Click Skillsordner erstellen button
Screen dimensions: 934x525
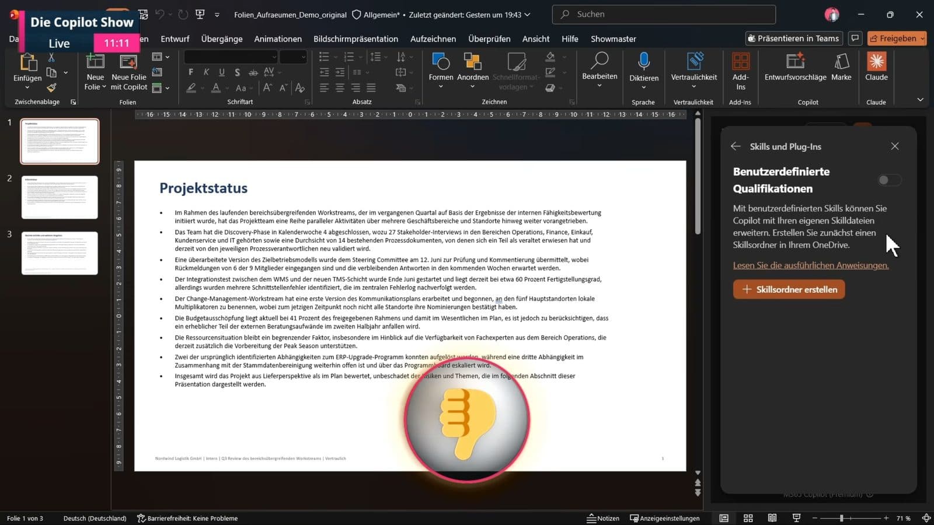point(789,289)
